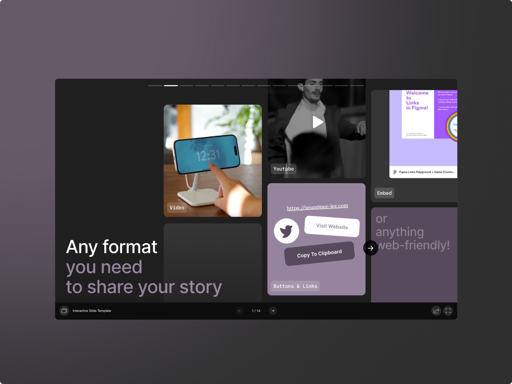Click the Video label tag
512x384 pixels.
click(x=177, y=208)
